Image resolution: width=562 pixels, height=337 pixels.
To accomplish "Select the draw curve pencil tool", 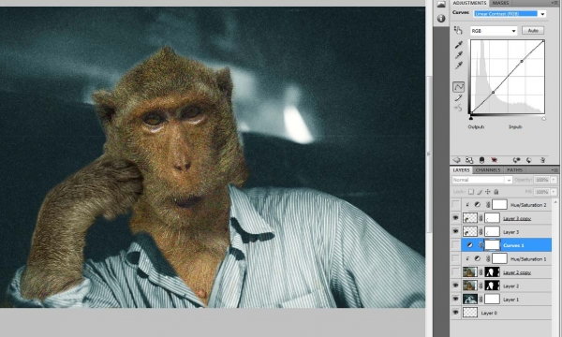I will (x=458, y=97).
